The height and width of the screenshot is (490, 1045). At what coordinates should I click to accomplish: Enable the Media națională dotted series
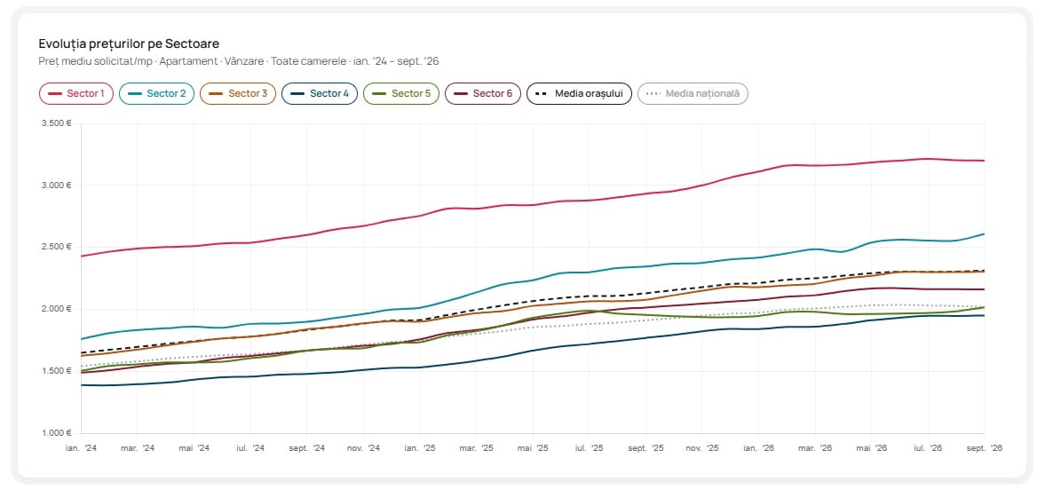[x=693, y=93]
